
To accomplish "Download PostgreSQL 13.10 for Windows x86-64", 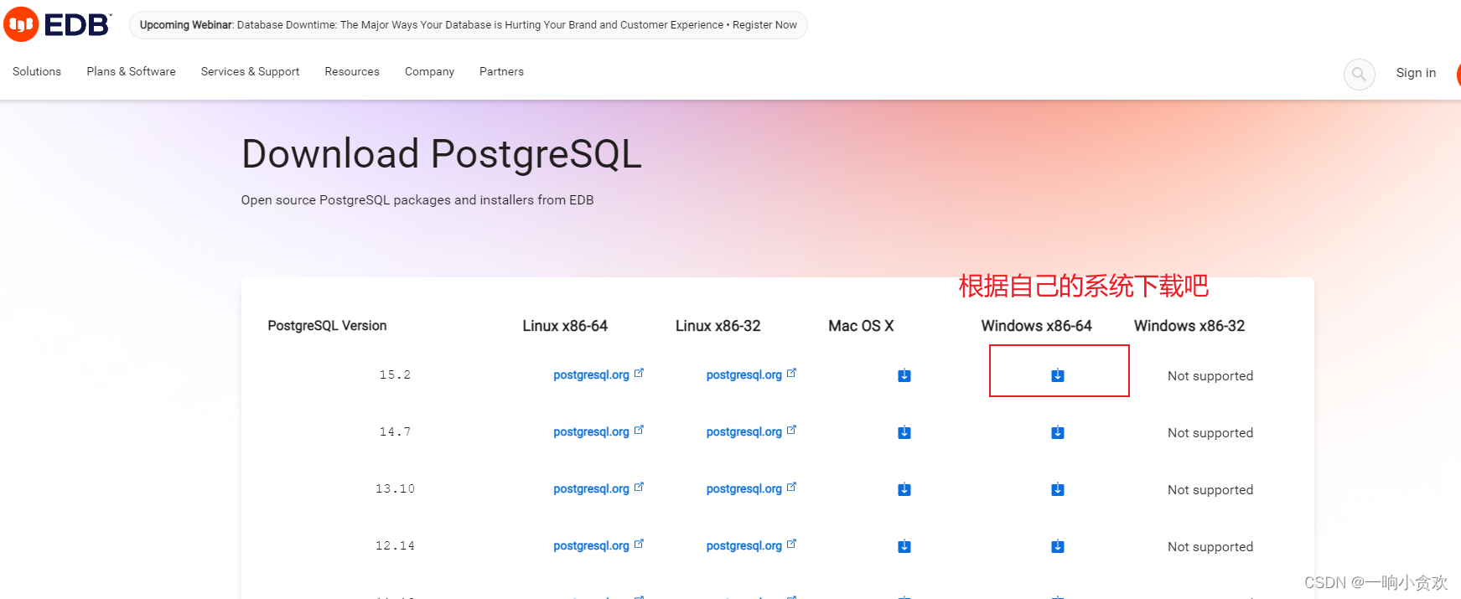I will pos(1058,489).
